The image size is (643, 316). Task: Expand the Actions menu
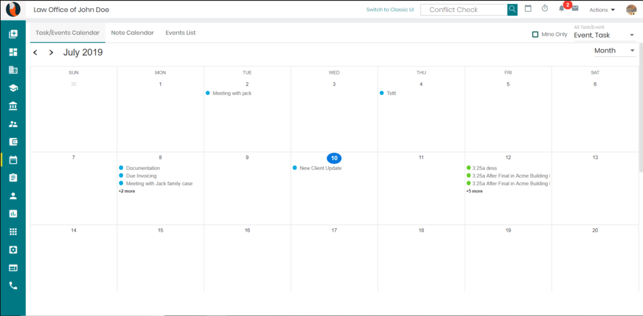coord(602,10)
